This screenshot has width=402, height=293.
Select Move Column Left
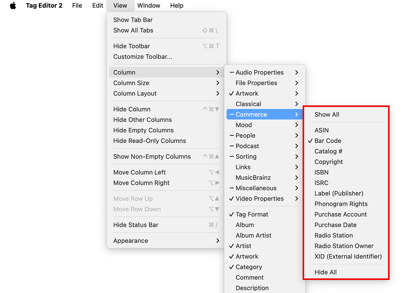[166, 172]
